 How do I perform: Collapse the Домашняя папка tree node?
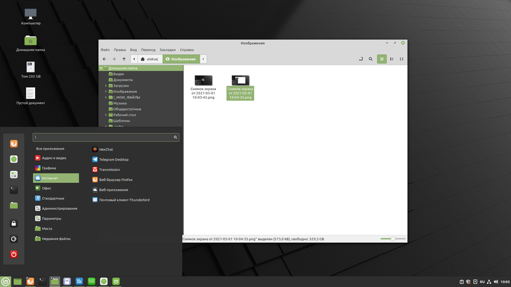pyautogui.click(x=102, y=68)
